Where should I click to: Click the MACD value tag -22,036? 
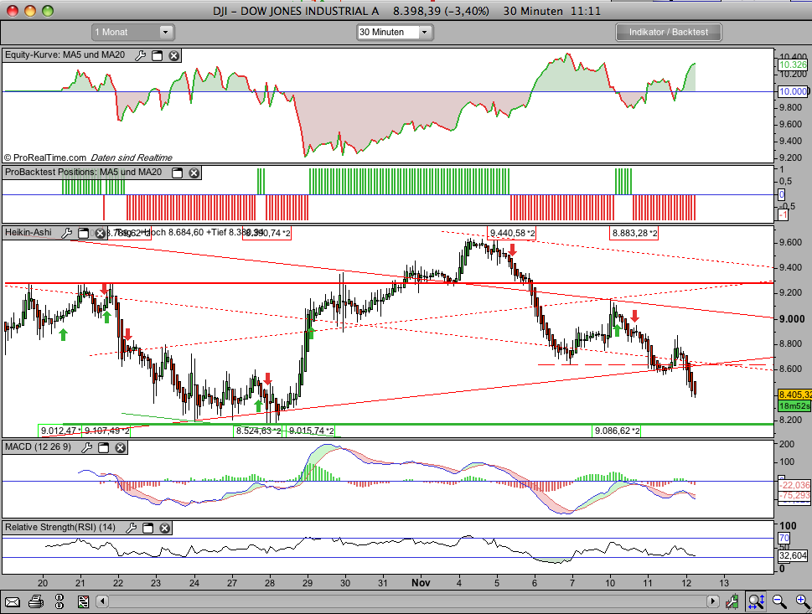[794, 485]
